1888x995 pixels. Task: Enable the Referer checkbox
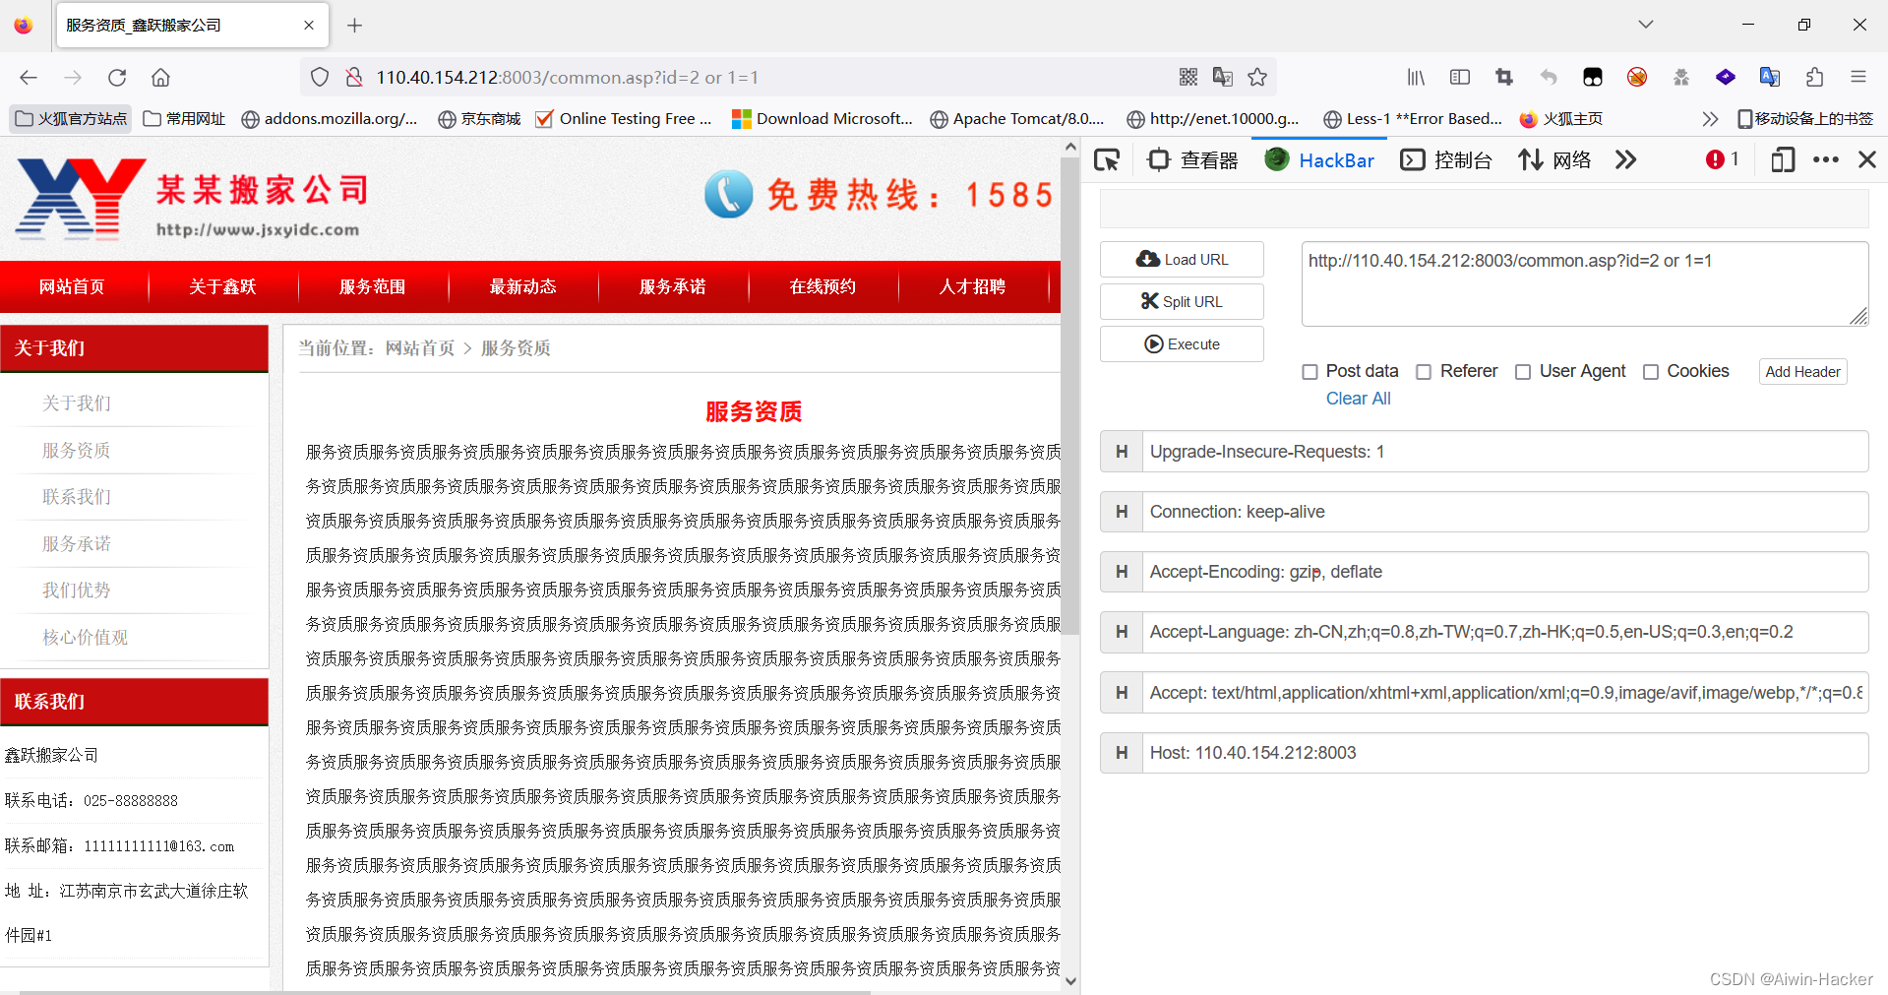coord(1424,372)
